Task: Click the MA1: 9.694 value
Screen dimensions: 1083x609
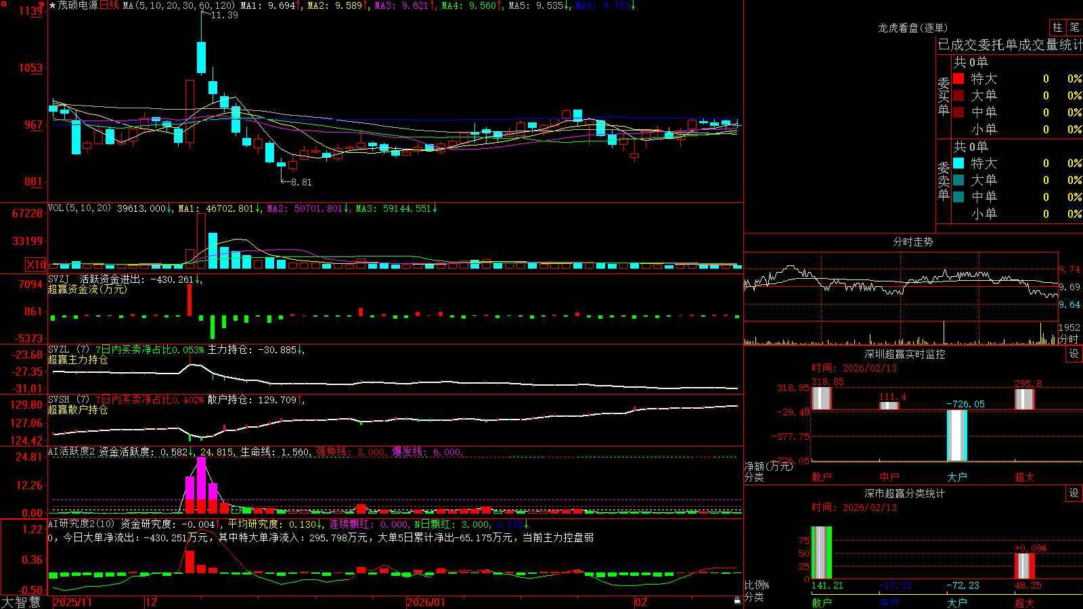Action: point(268,5)
